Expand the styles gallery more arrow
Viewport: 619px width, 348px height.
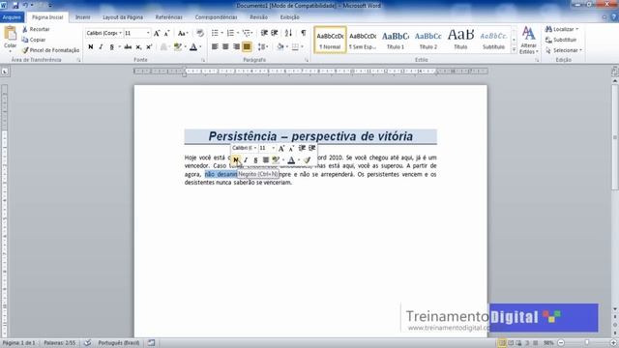(x=514, y=49)
